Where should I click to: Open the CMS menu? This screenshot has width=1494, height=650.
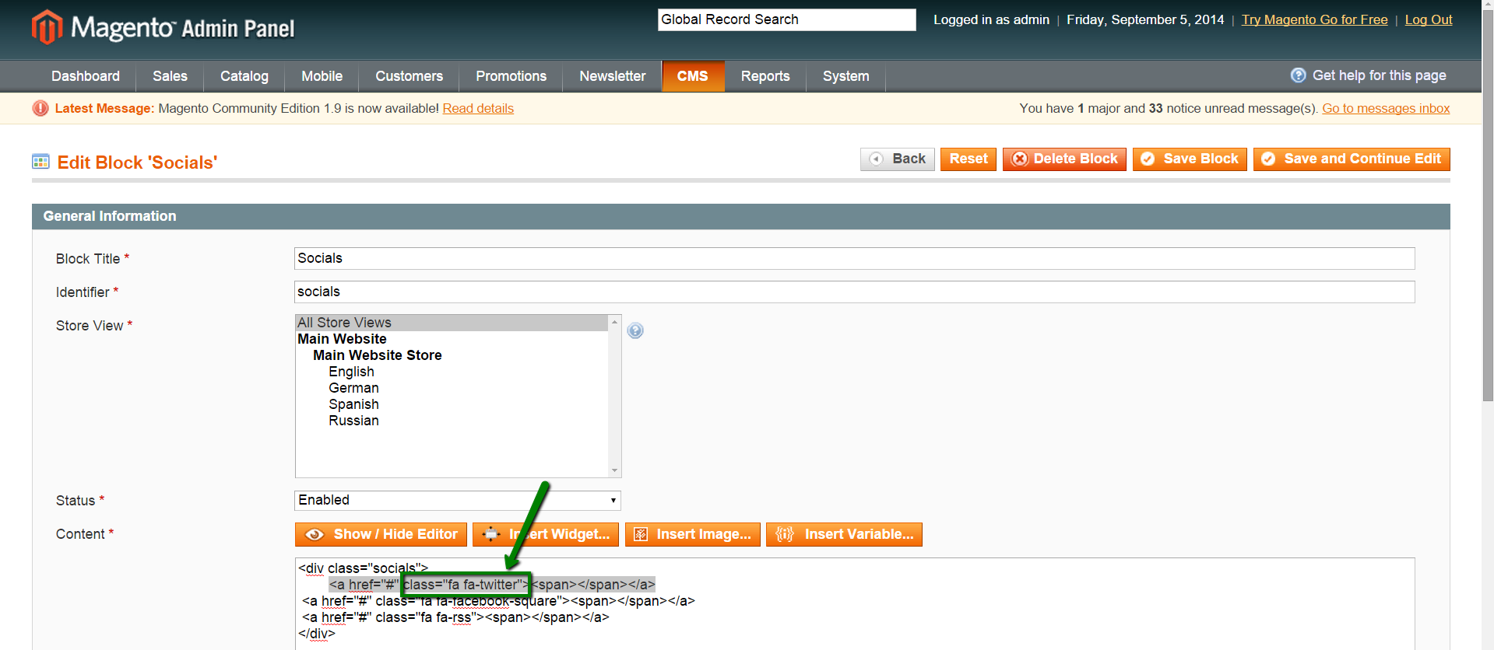point(692,76)
